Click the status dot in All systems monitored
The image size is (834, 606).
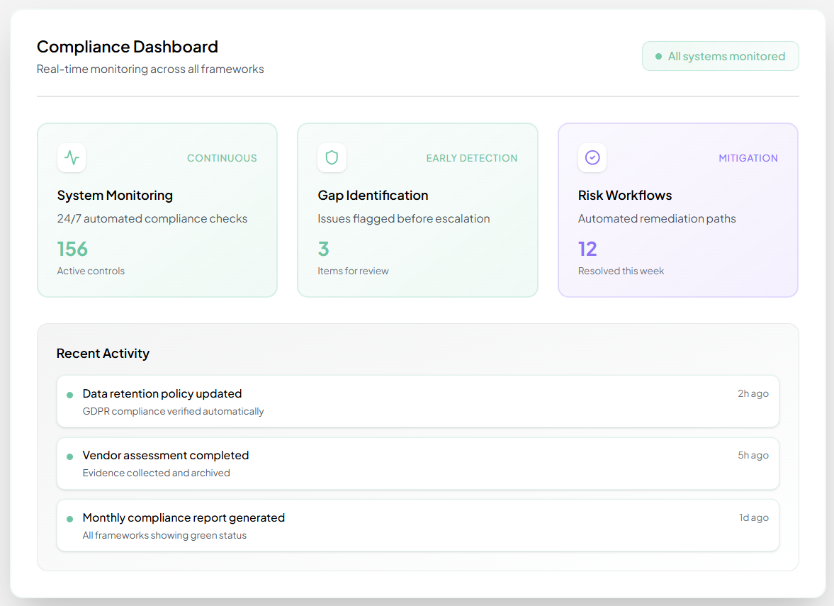click(659, 57)
